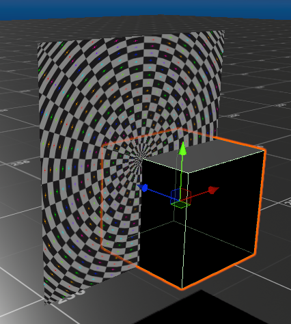Click the blue square plane handle of the gizmo
The image size is (291, 324).
point(176,195)
